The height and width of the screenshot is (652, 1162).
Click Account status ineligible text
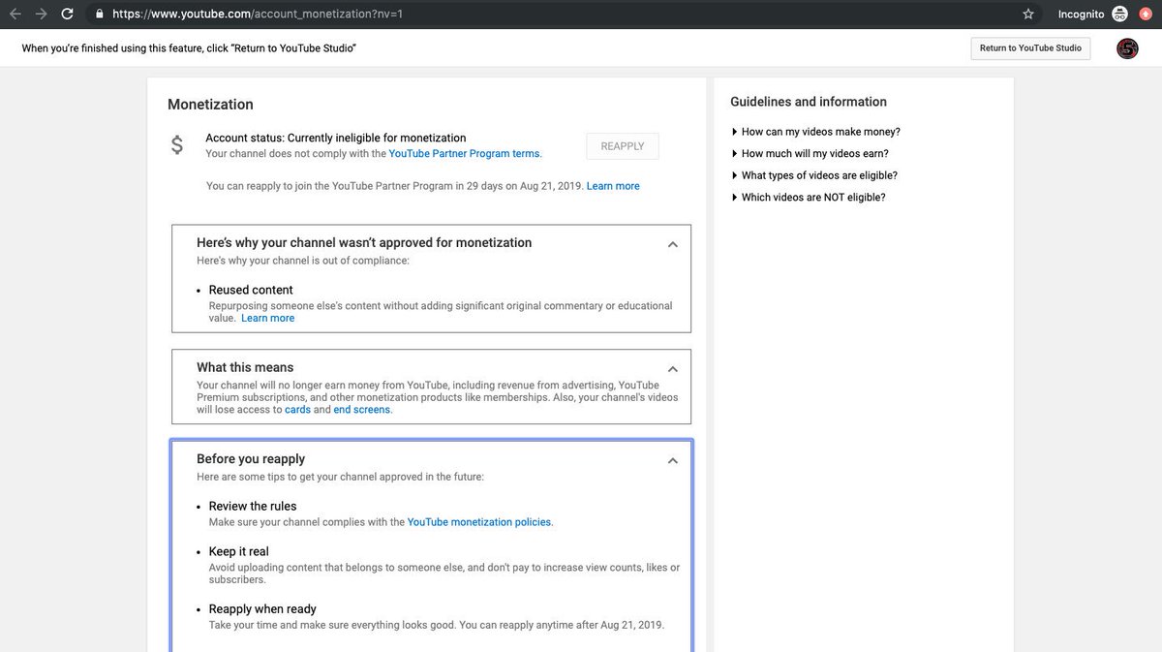click(336, 139)
